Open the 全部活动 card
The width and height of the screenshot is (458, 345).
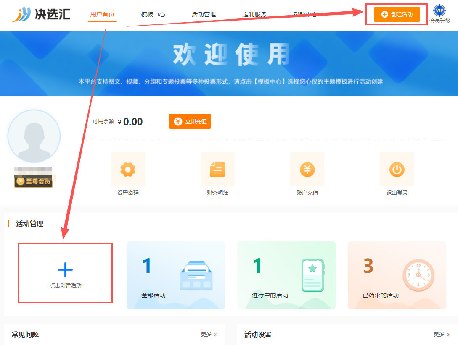(x=176, y=275)
